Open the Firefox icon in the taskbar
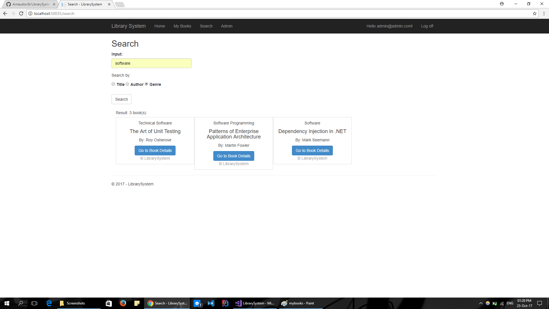This screenshot has height=309, width=549. pyautogui.click(x=123, y=303)
